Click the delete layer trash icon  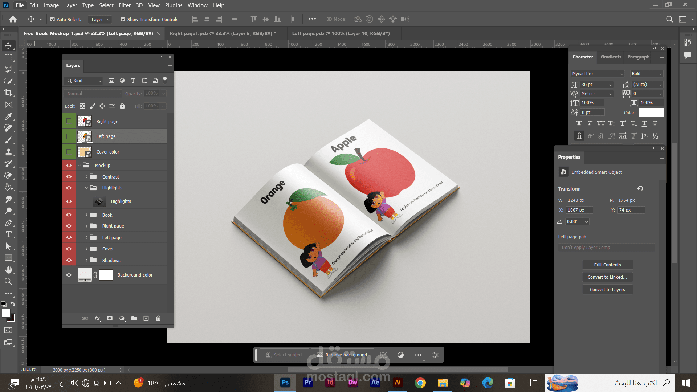[x=158, y=318]
